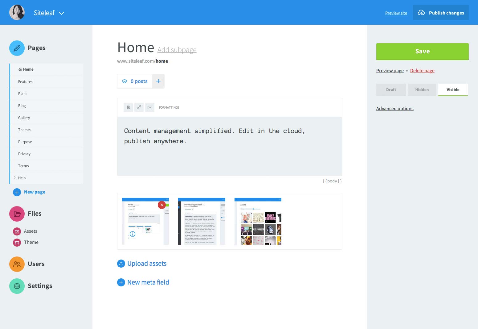Open the Privacy page
Screen dimensions: 478x329
coord(47,154)
